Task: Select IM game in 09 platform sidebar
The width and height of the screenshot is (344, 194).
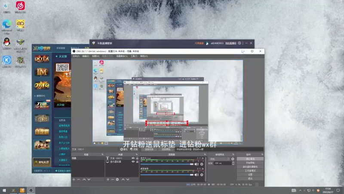Action: coord(42,72)
